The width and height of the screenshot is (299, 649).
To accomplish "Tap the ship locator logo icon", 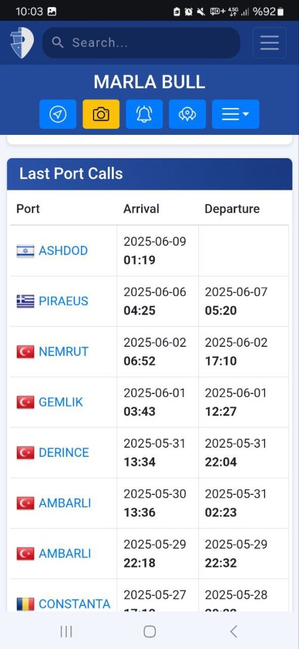I will point(22,42).
